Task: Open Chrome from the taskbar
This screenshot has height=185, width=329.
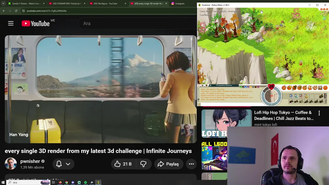Action: click(x=66, y=182)
